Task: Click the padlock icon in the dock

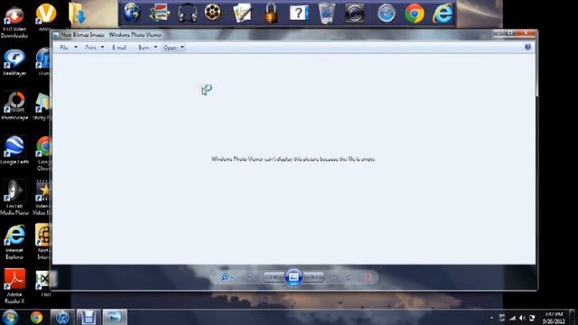Action: 271,13
